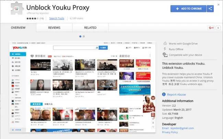Switch to the Overview tab

click(18, 28)
